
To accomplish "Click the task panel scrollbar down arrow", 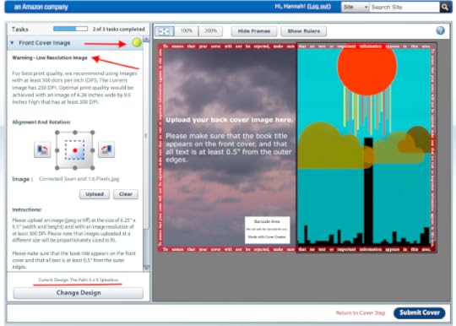I will click(x=146, y=268).
